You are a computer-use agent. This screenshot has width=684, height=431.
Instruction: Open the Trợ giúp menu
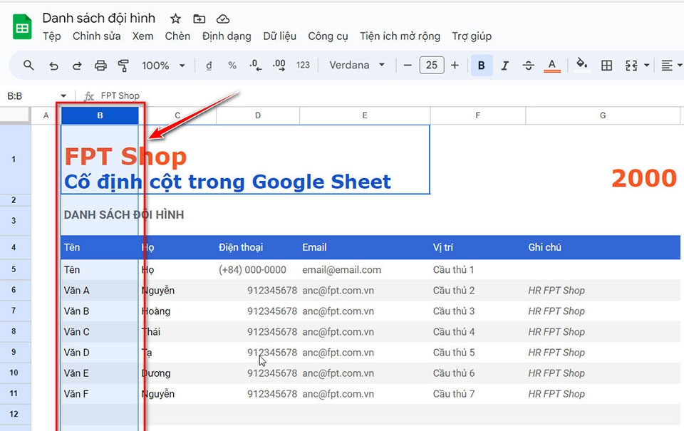click(472, 36)
